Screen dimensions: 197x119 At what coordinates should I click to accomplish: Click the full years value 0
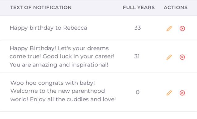tap(138, 92)
